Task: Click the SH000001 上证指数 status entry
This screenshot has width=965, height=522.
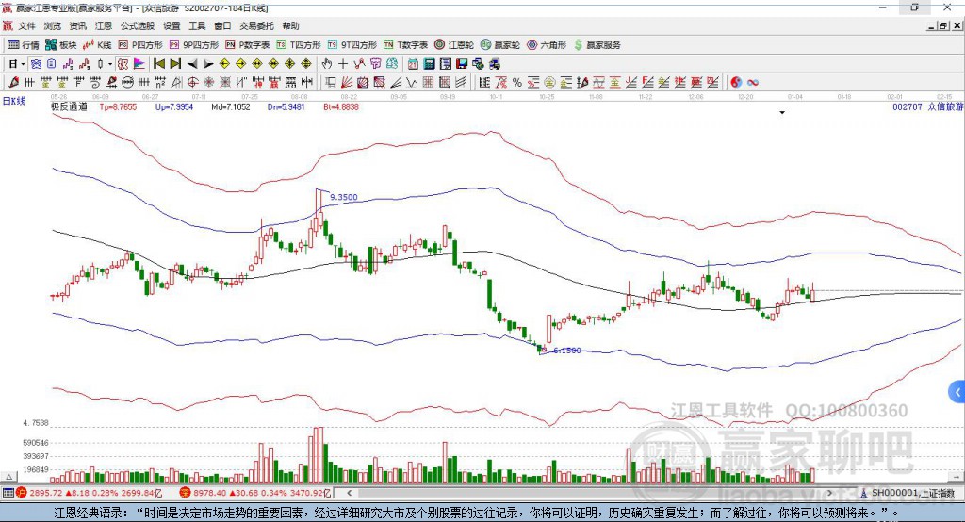Action: [908, 493]
